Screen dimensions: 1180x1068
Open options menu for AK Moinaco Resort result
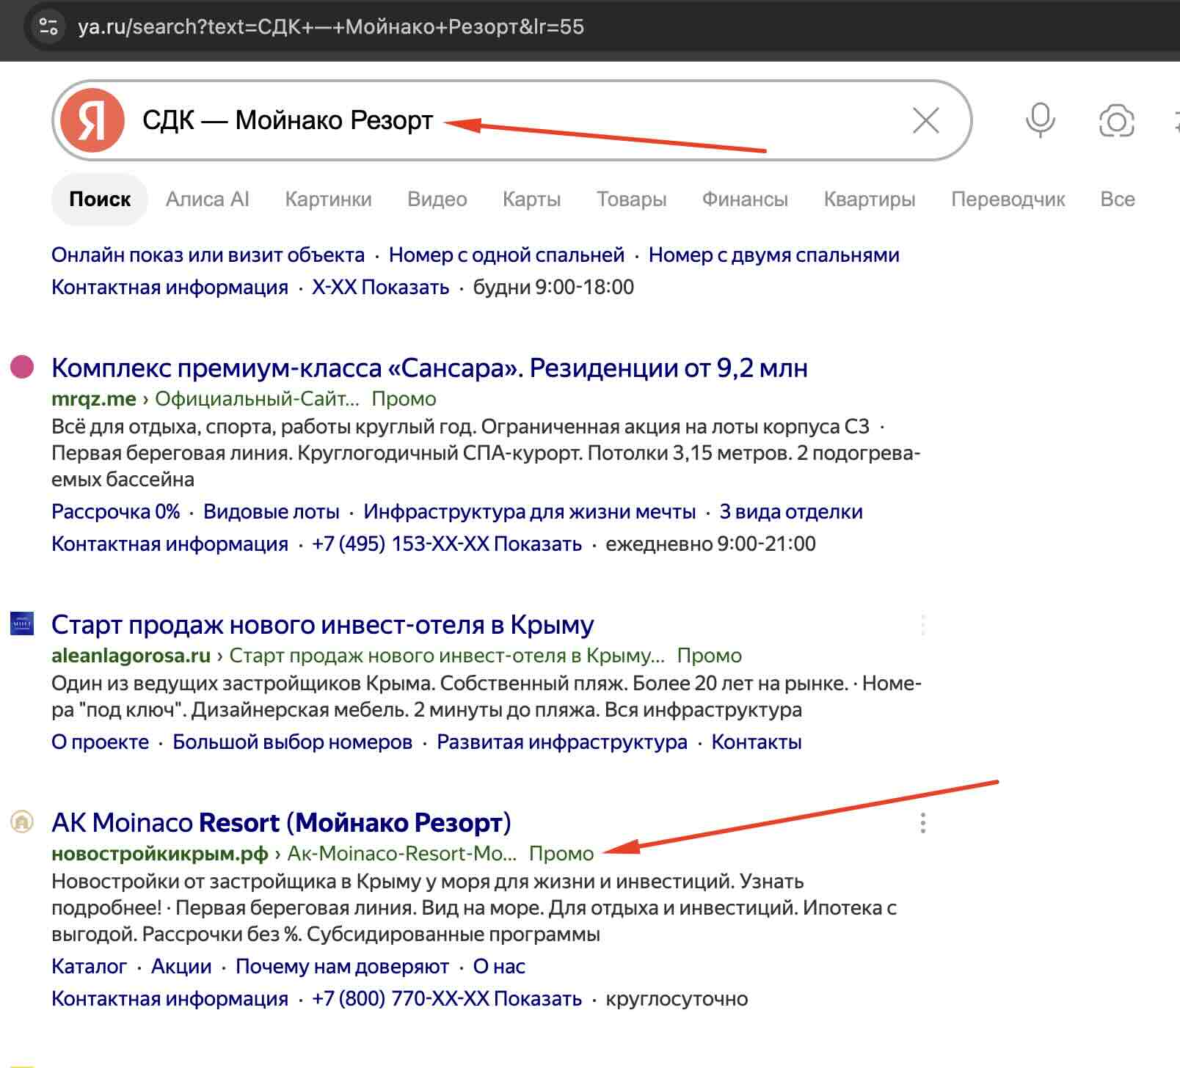click(x=922, y=823)
